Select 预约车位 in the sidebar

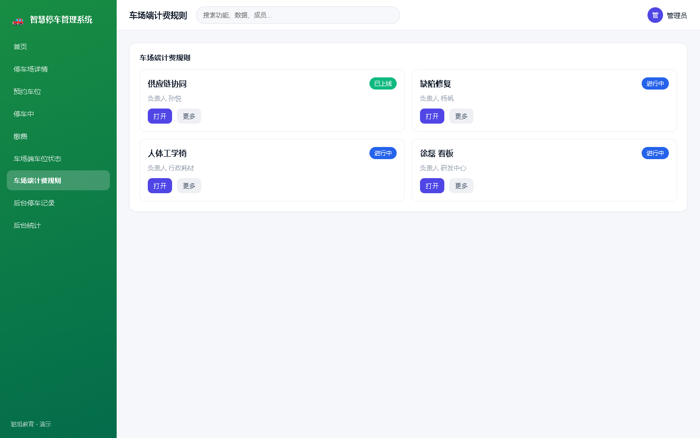pyautogui.click(x=58, y=91)
